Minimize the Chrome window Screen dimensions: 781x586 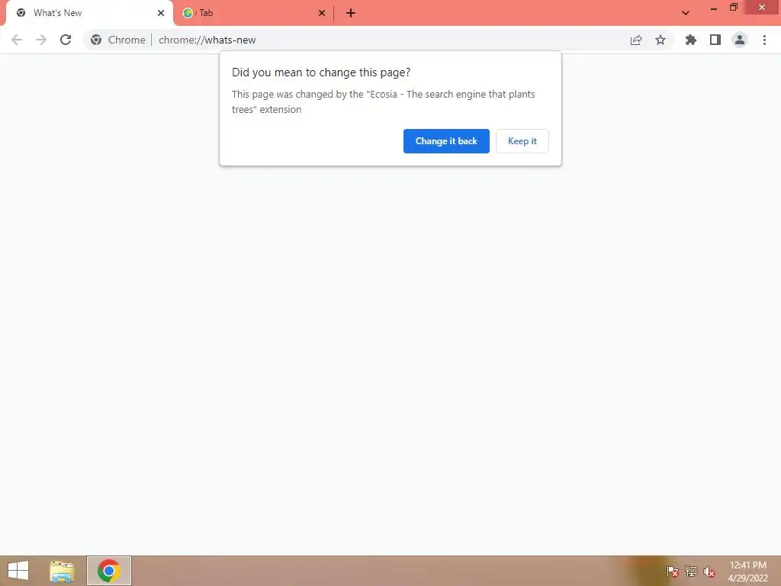pos(714,8)
